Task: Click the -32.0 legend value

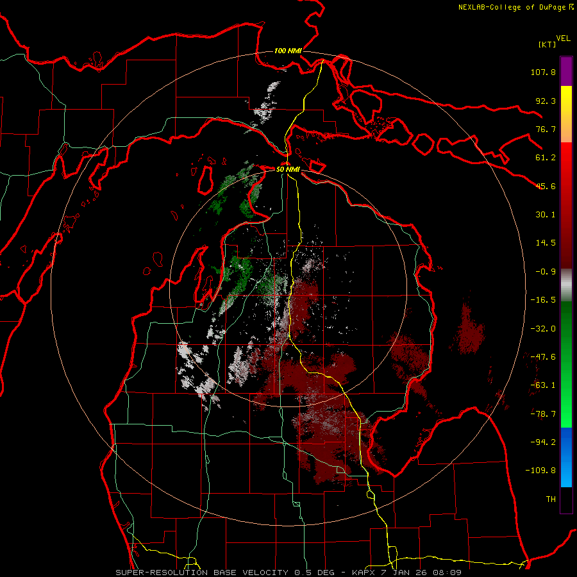Action: click(543, 329)
